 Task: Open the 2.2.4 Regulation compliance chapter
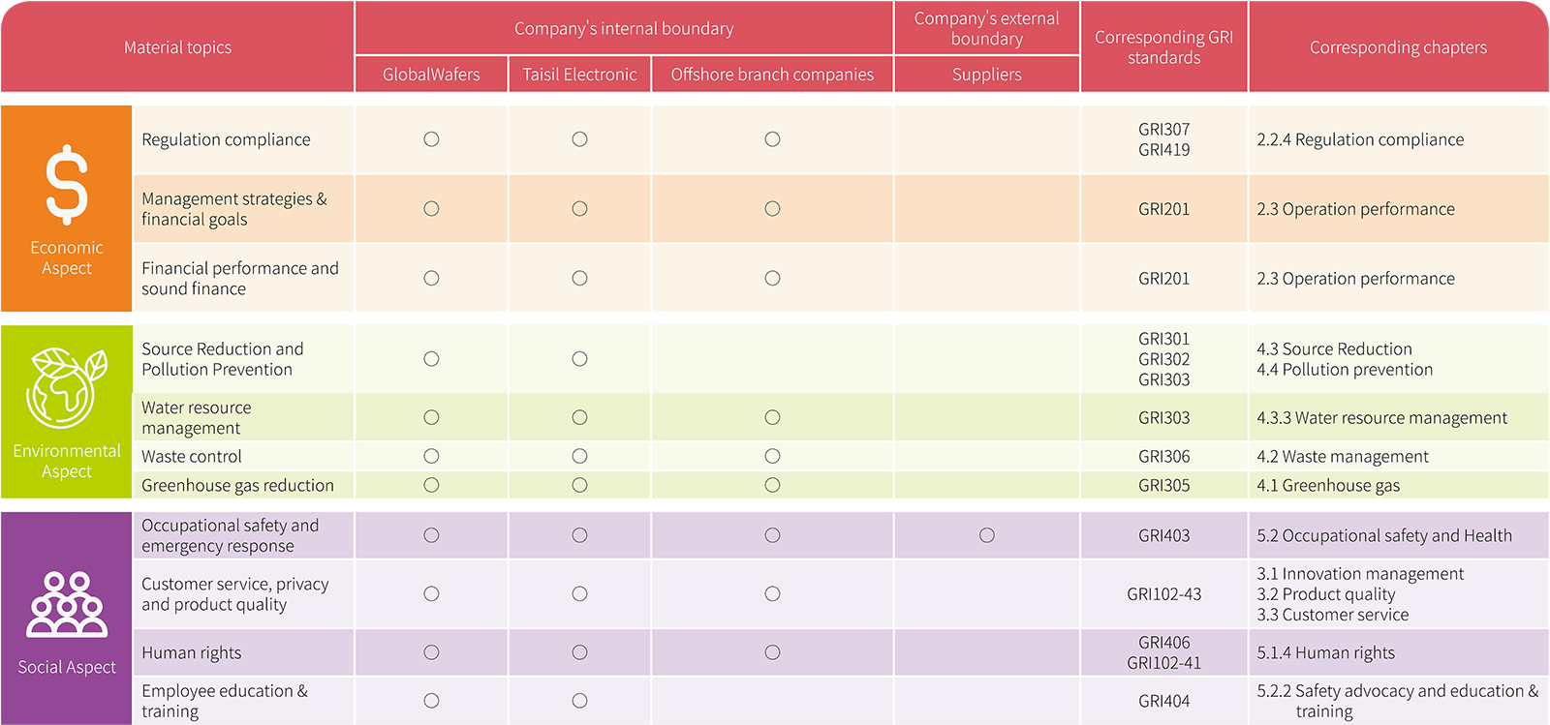point(1360,139)
